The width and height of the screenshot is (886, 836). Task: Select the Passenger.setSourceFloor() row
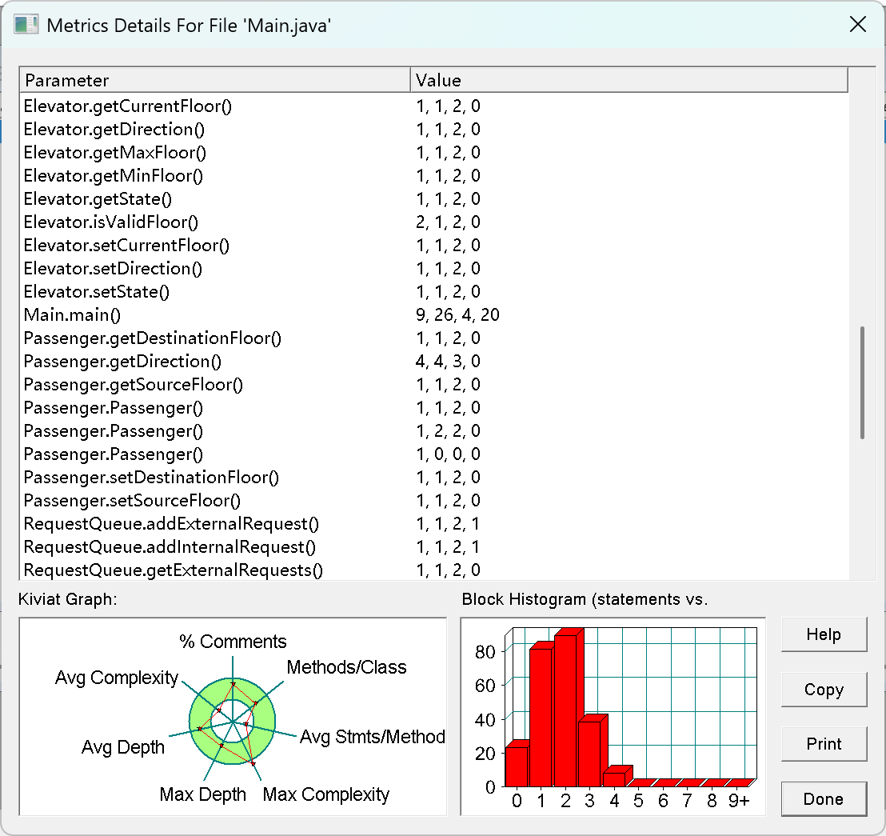tap(434, 500)
